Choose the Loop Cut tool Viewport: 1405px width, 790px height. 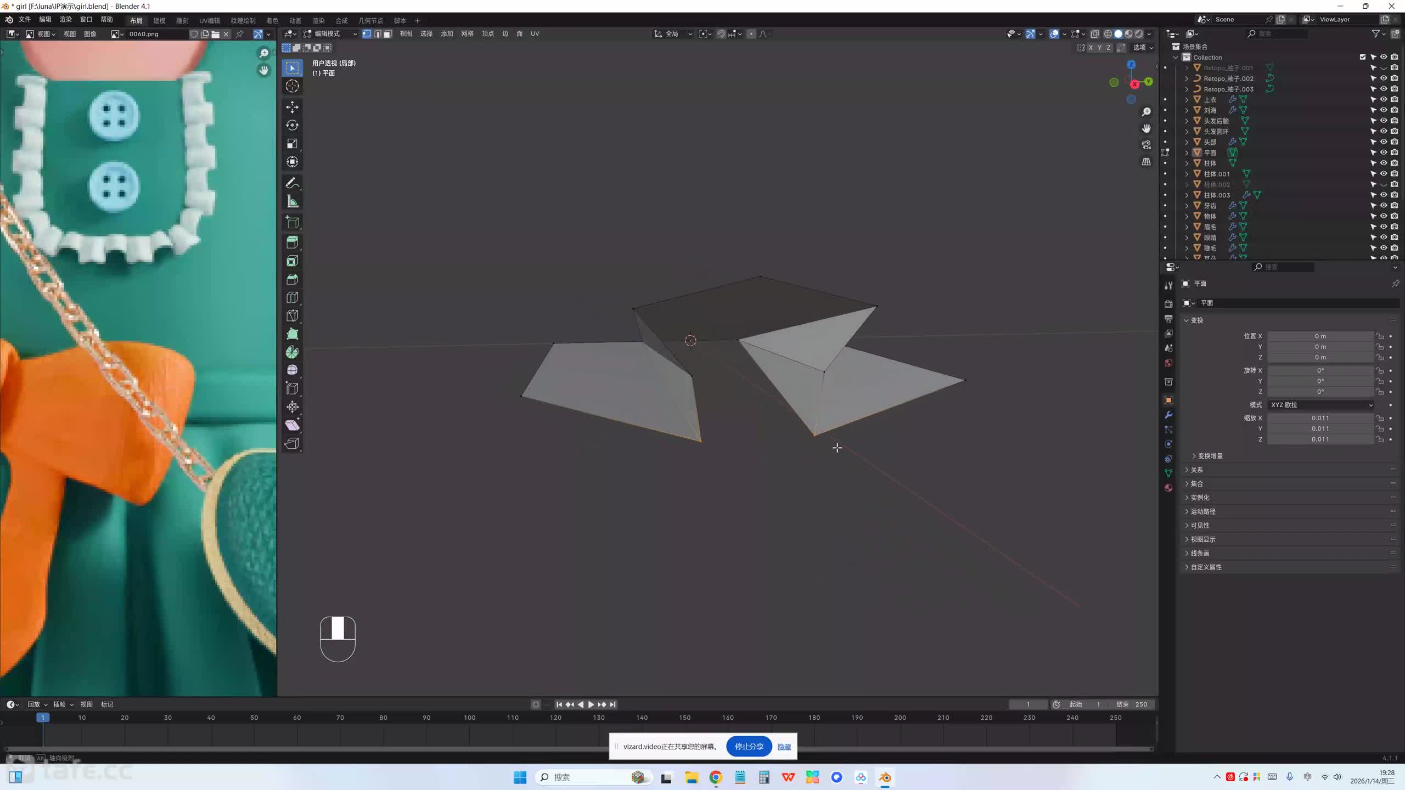(292, 297)
